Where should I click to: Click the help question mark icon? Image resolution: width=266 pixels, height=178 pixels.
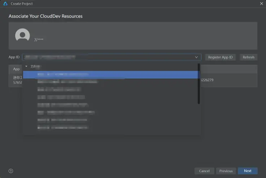(x=11, y=171)
